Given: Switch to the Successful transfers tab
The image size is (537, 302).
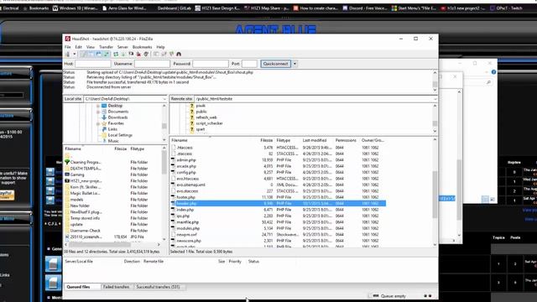Looking at the screenshot, I should pyautogui.click(x=158, y=287).
